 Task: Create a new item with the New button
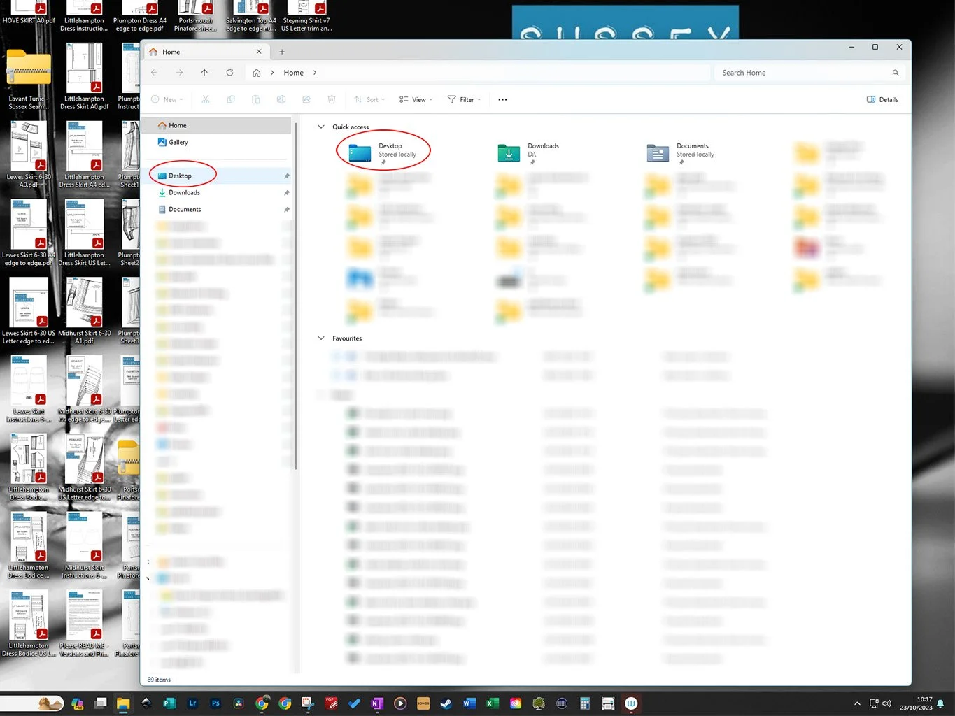point(167,99)
